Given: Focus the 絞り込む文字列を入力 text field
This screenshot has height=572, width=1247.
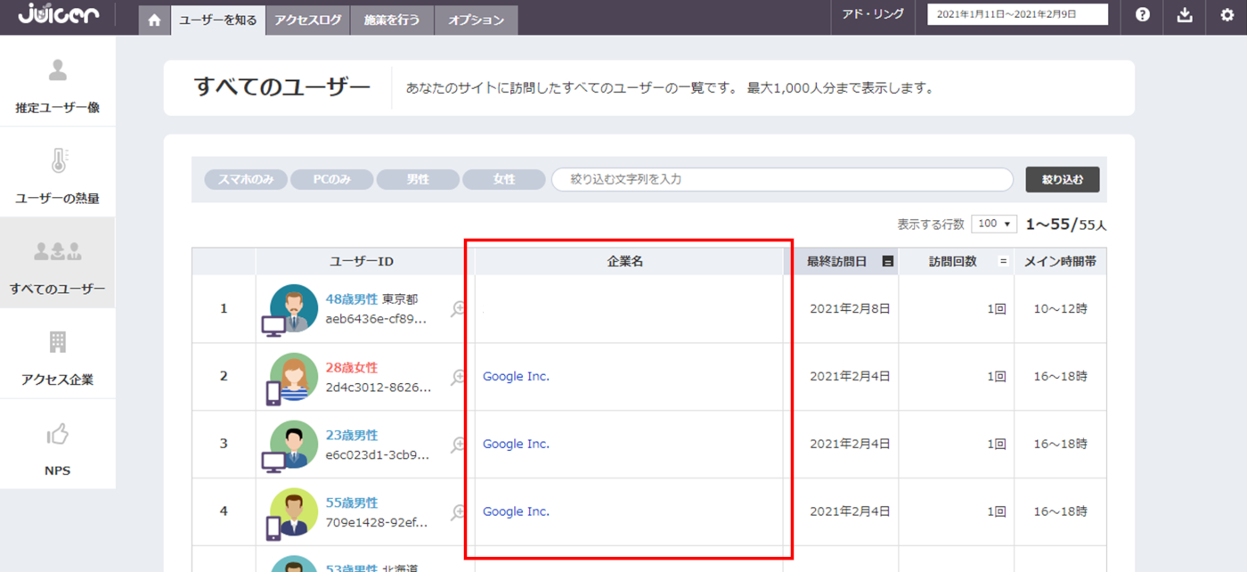Looking at the screenshot, I should pyautogui.click(x=782, y=179).
